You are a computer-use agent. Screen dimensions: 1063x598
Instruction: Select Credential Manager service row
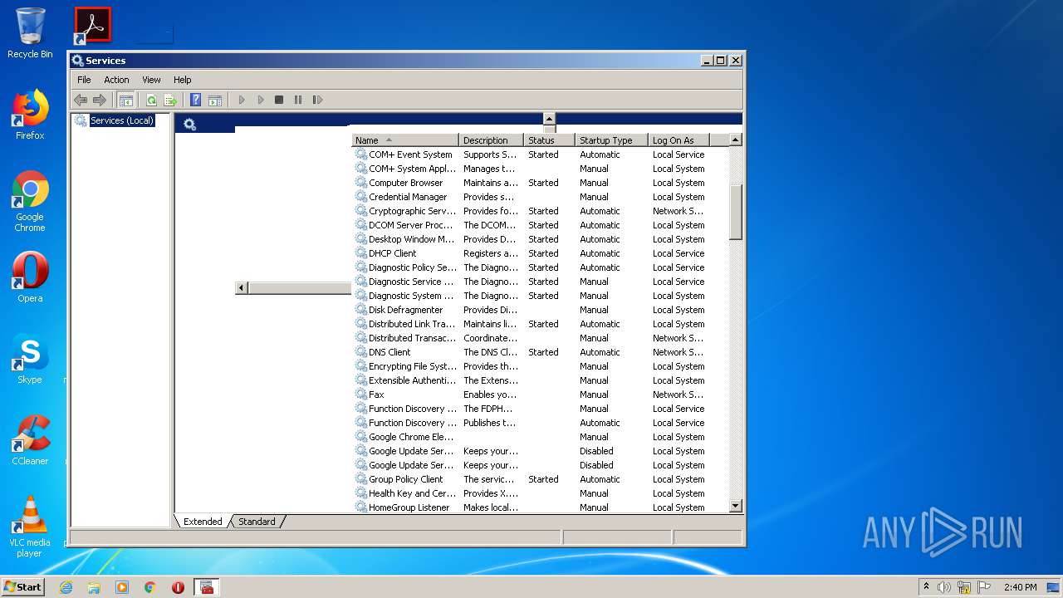[x=541, y=197]
